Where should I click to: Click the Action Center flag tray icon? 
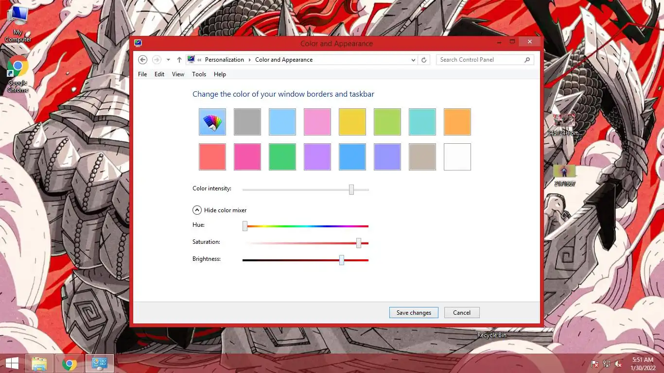click(x=594, y=363)
